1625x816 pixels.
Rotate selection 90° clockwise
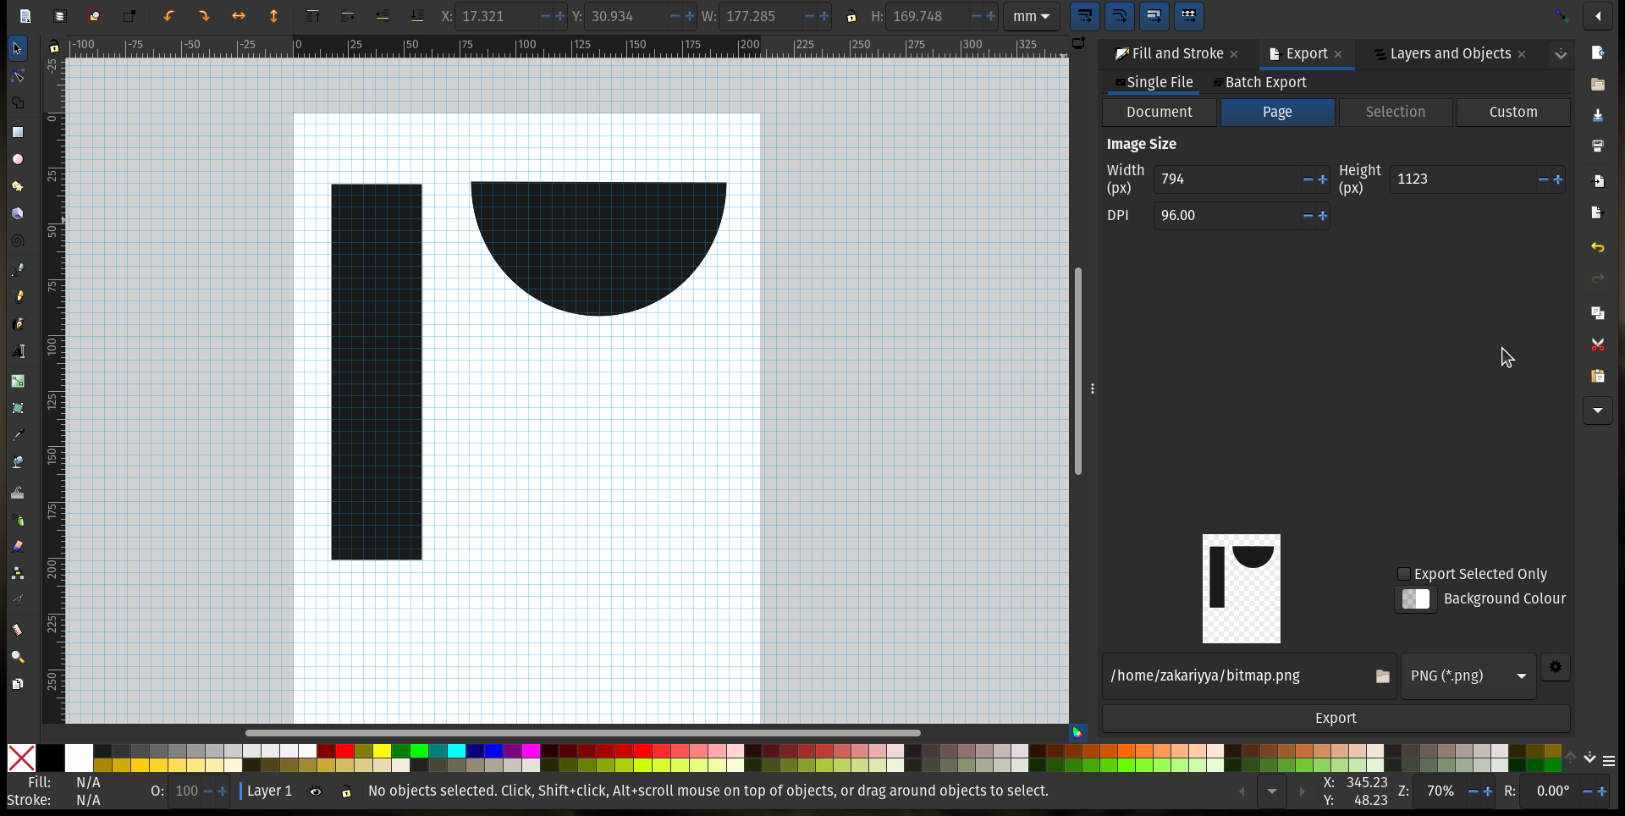(203, 16)
